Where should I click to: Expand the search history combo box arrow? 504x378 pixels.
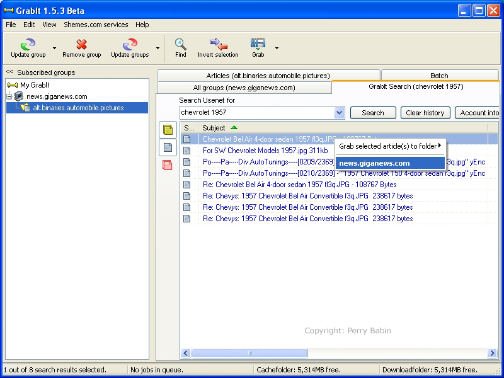pyautogui.click(x=339, y=113)
